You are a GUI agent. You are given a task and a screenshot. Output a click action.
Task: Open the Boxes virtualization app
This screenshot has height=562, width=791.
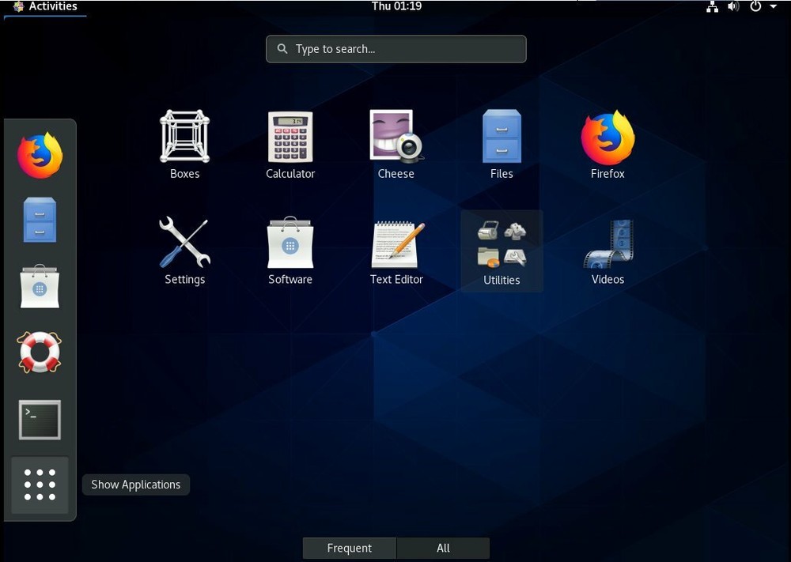[x=184, y=142]
